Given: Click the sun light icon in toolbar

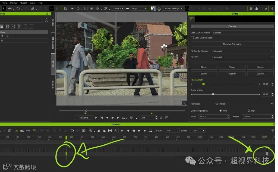Looking at the screenshot, I should pos(72,9).
